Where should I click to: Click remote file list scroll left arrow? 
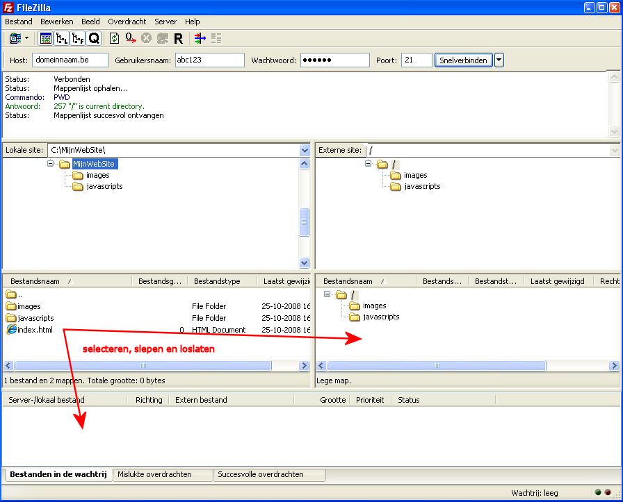pyautogui.click(x=321, y=365)
